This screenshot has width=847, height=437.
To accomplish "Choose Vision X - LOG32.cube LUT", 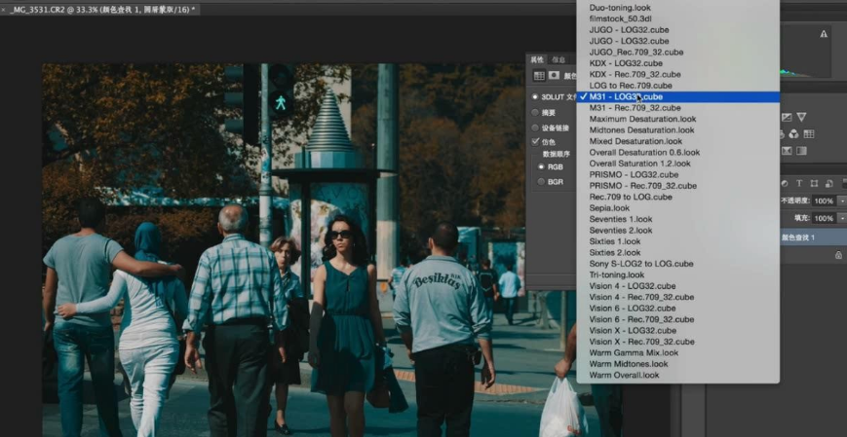I will coord(678,331).
